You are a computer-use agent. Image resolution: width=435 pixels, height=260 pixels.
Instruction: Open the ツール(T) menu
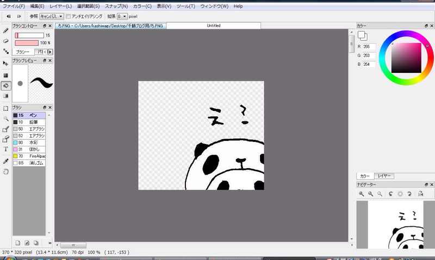pos(185,6)
